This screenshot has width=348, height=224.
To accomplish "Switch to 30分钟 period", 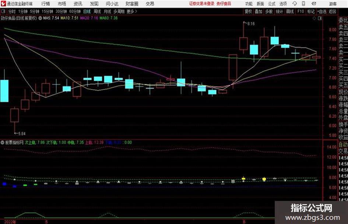I will (x=61, y=11).
